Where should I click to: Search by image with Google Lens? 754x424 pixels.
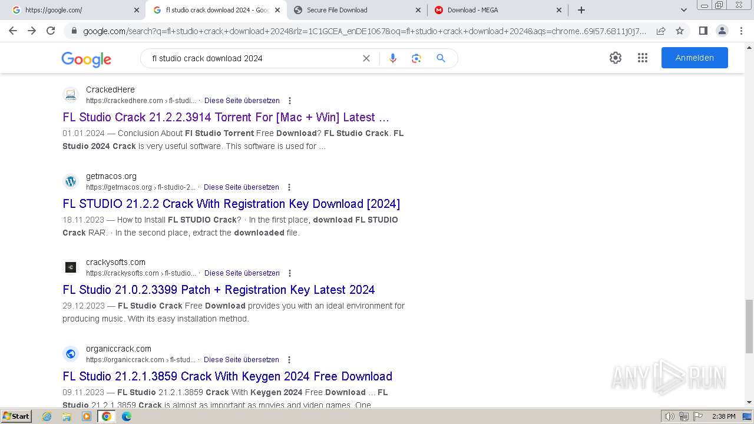point(416,58)
